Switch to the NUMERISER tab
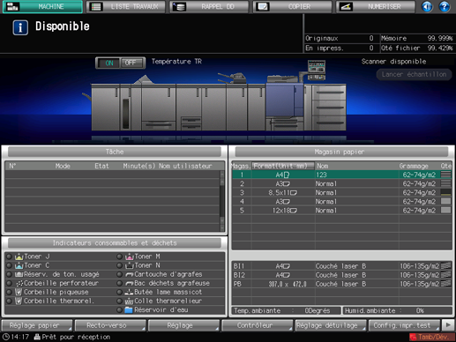Viewport: 456px width, 342px height. point(376,6)
